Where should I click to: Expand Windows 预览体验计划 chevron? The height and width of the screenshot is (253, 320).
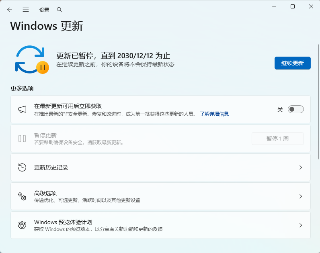(x=300, y=225)
